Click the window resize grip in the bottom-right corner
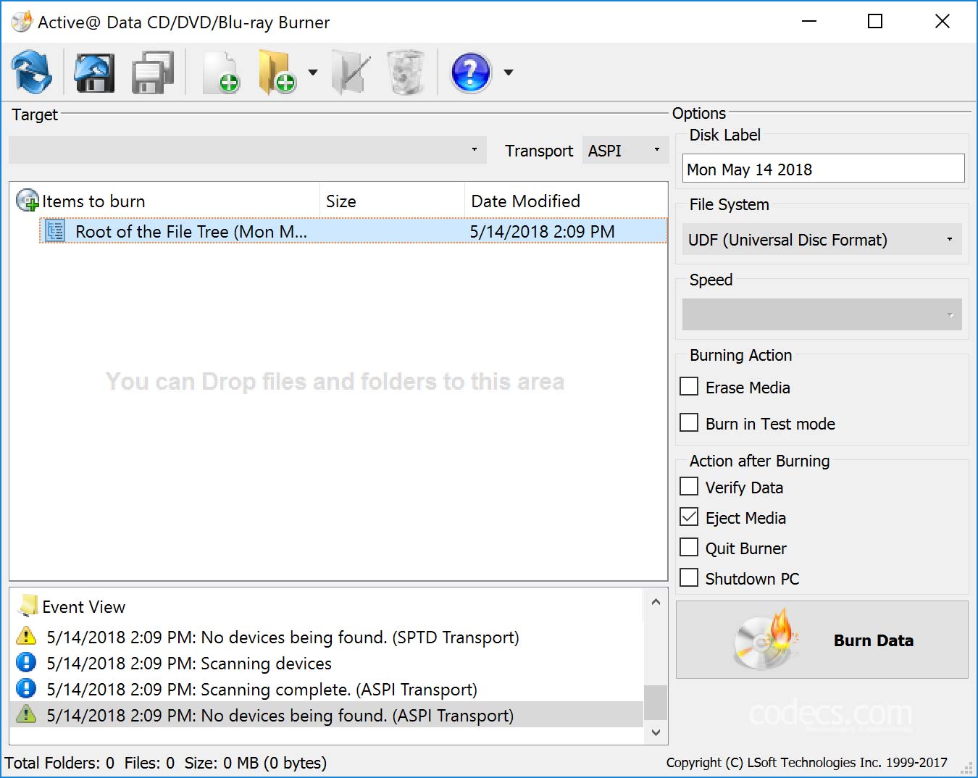This screenshot has width=978, height=778. 966,768
